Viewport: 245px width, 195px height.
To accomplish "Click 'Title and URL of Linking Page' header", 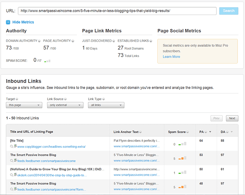I will (32, 132).
